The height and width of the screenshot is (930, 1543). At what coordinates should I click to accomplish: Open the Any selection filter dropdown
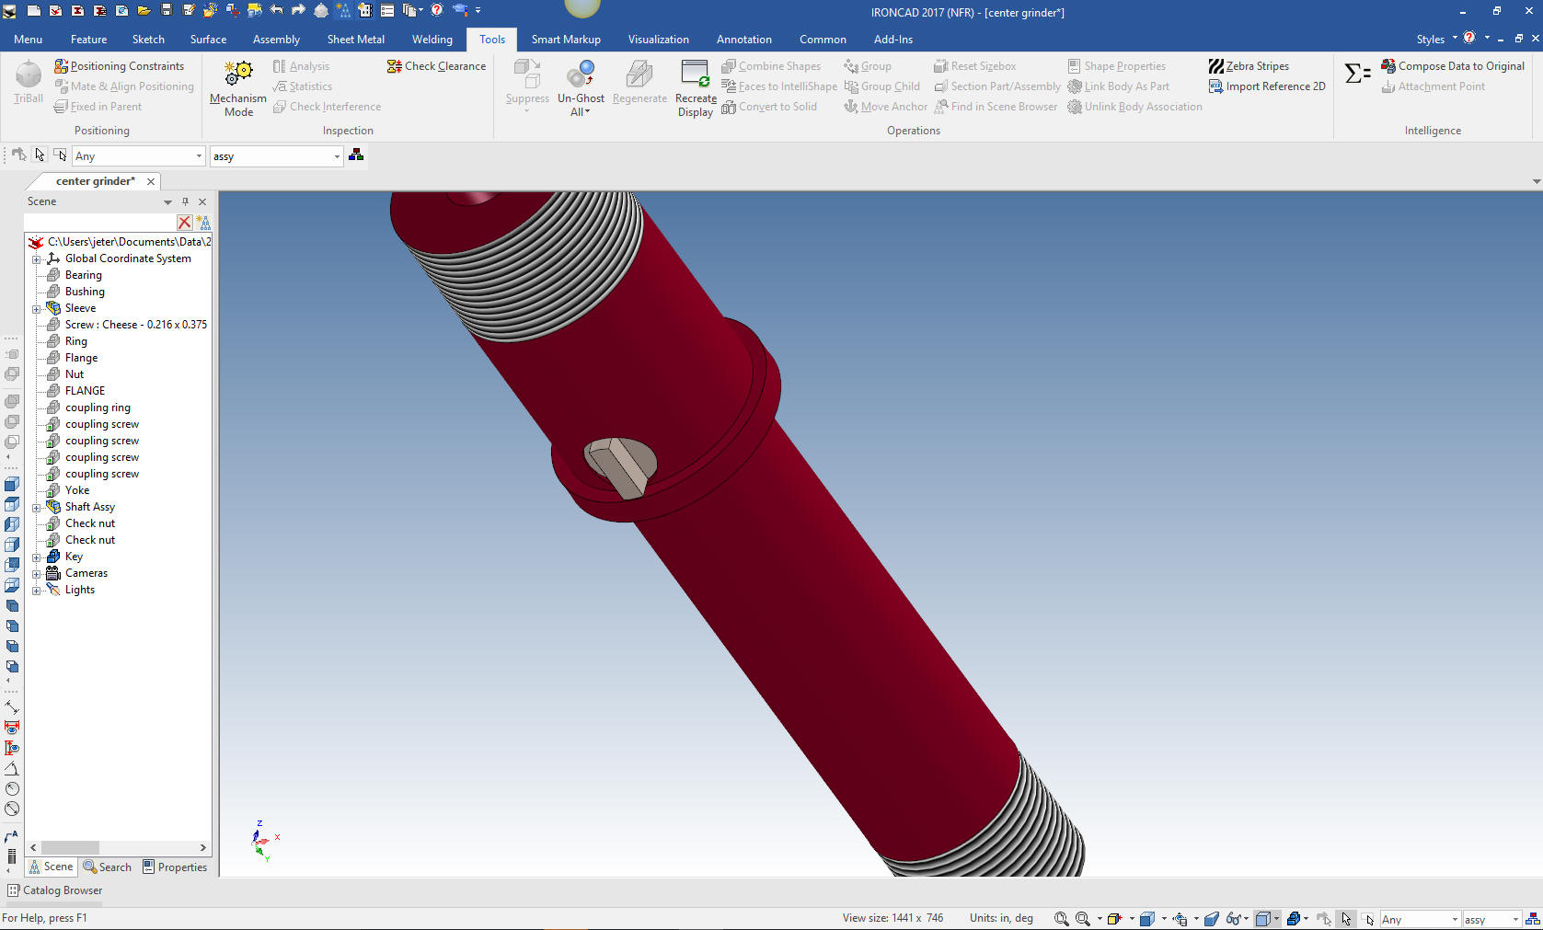199,156
